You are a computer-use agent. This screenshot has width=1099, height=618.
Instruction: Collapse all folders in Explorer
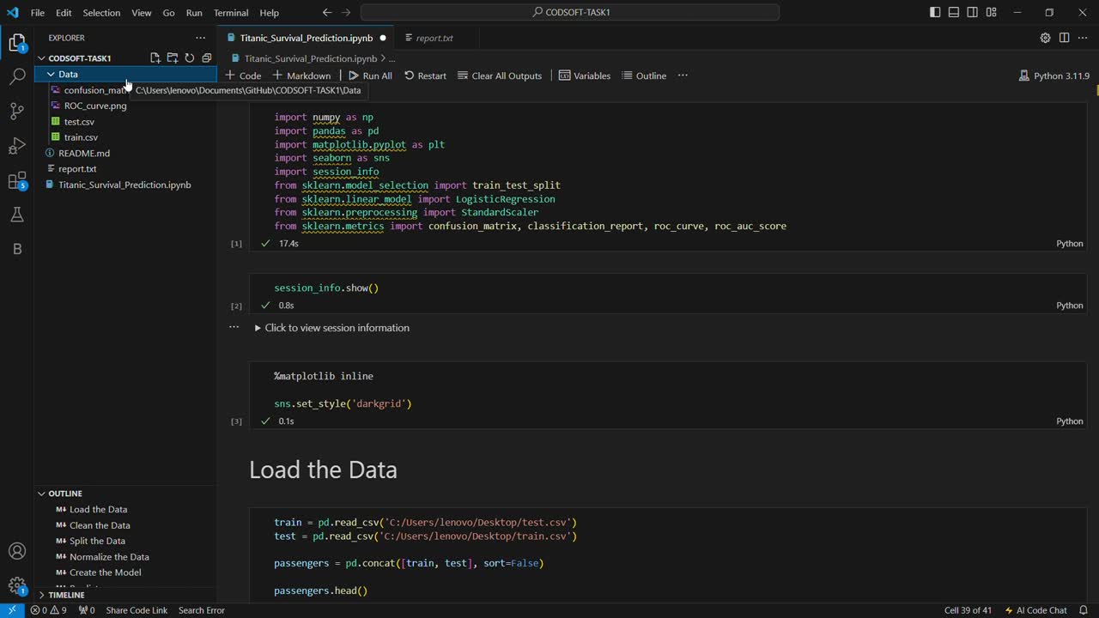pos(207,58)
